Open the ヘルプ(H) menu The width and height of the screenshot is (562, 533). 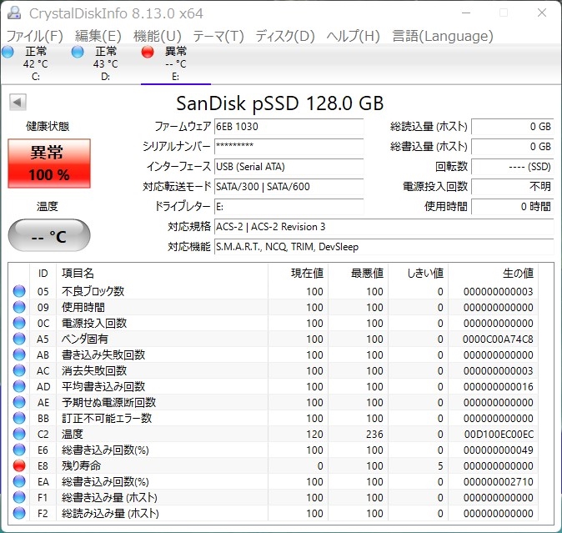tap(353, 36)
